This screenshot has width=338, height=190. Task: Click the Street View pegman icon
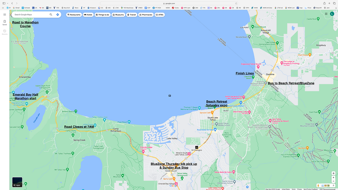(318, 185)
